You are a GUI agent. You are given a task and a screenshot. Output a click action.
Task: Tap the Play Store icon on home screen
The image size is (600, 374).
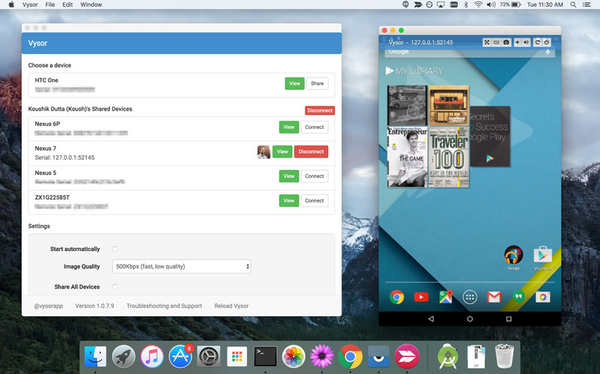(542, 255)
